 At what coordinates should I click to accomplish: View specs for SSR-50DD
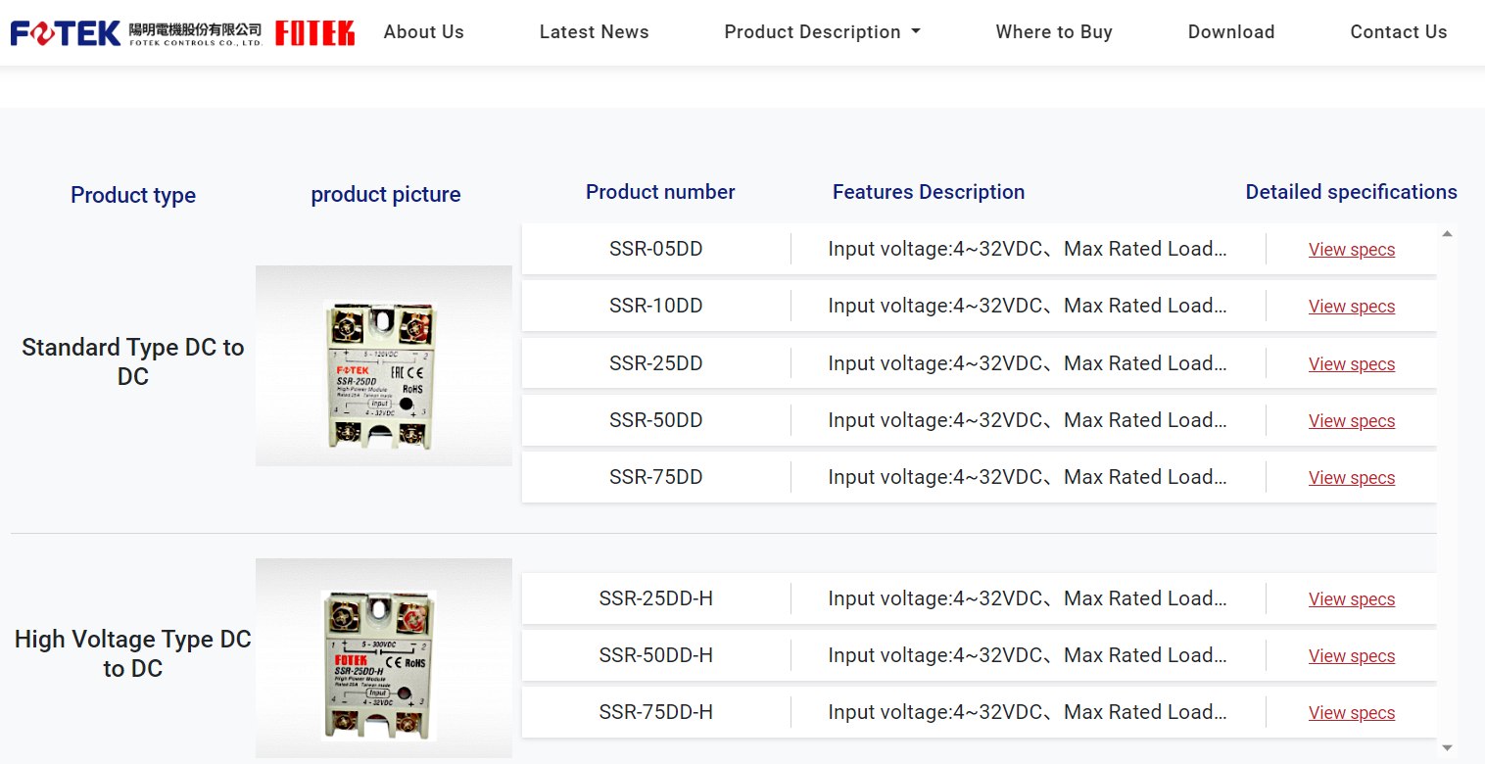click(1352, 421)
